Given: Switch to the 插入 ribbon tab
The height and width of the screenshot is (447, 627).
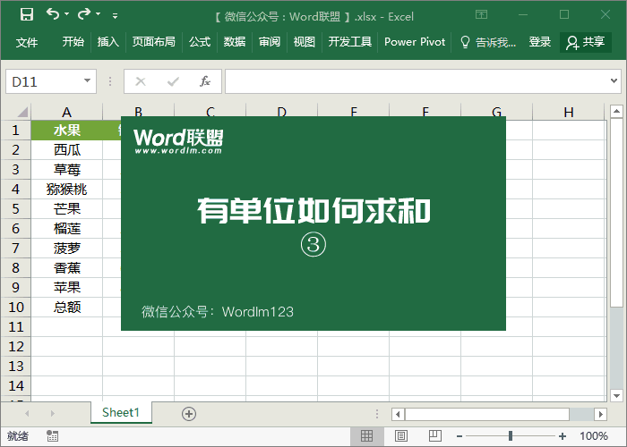Looking at the screenshot, I should tap(108, 42).
